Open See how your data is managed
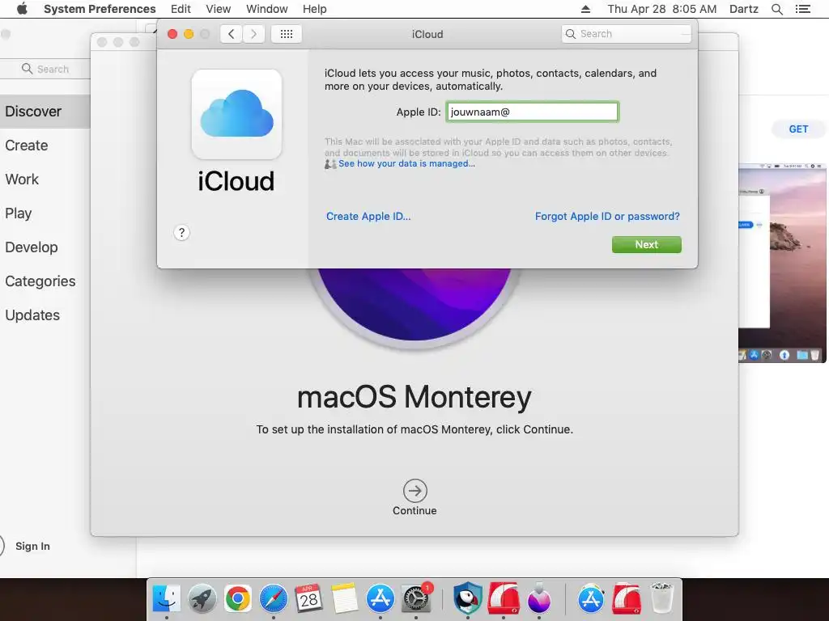 406,163
